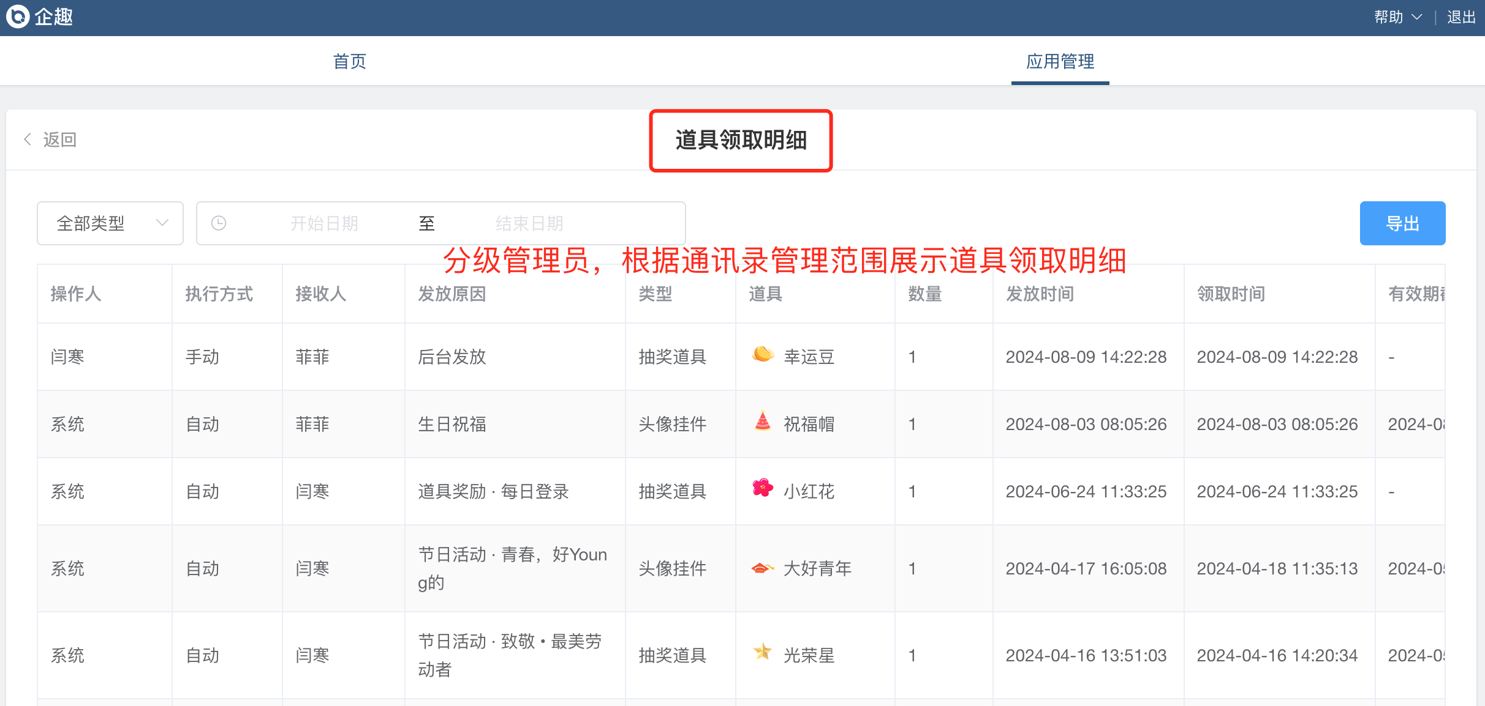Click the back arrow chevron icon
Image resolution: width=1485 pixels, height=706 pixels.
(x=28, y=139)
